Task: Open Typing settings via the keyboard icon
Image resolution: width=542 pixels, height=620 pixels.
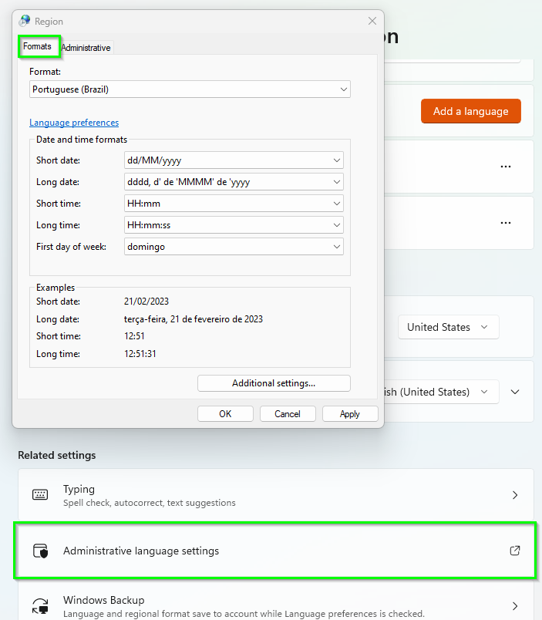Action: pos(41,494)
